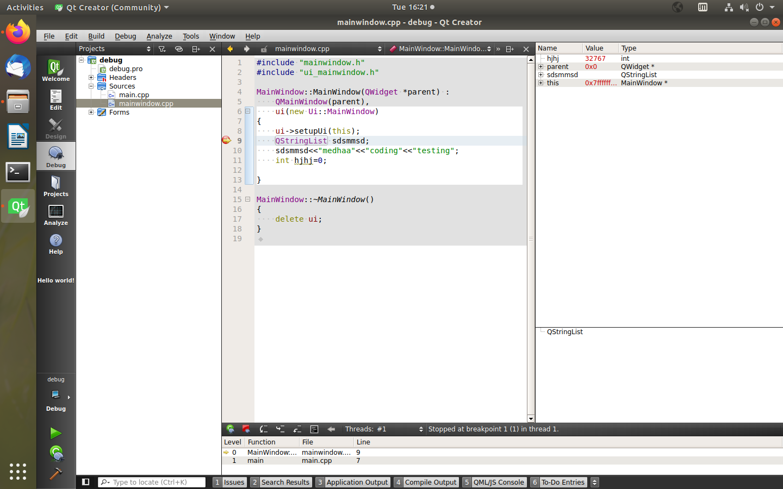Screen dimensions: 783x489
Task: Toggle operate-by-instruction mode icon in debug toolbar
Action: (x=314, y=429)
